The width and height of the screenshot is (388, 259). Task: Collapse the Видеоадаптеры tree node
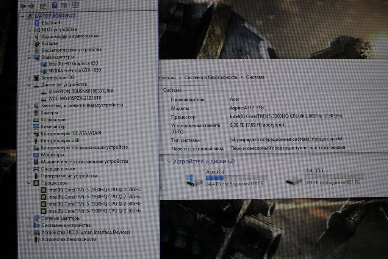[x=29, y=57]
